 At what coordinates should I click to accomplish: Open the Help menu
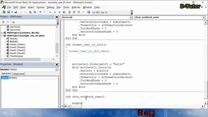(97, 7)
